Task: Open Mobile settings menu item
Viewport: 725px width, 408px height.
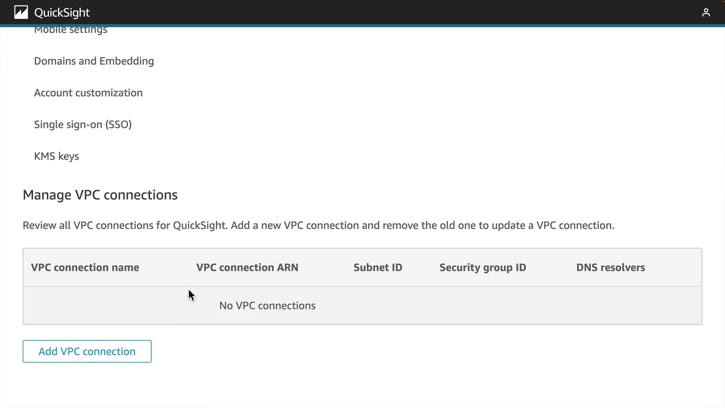Action: click(71, 30)
